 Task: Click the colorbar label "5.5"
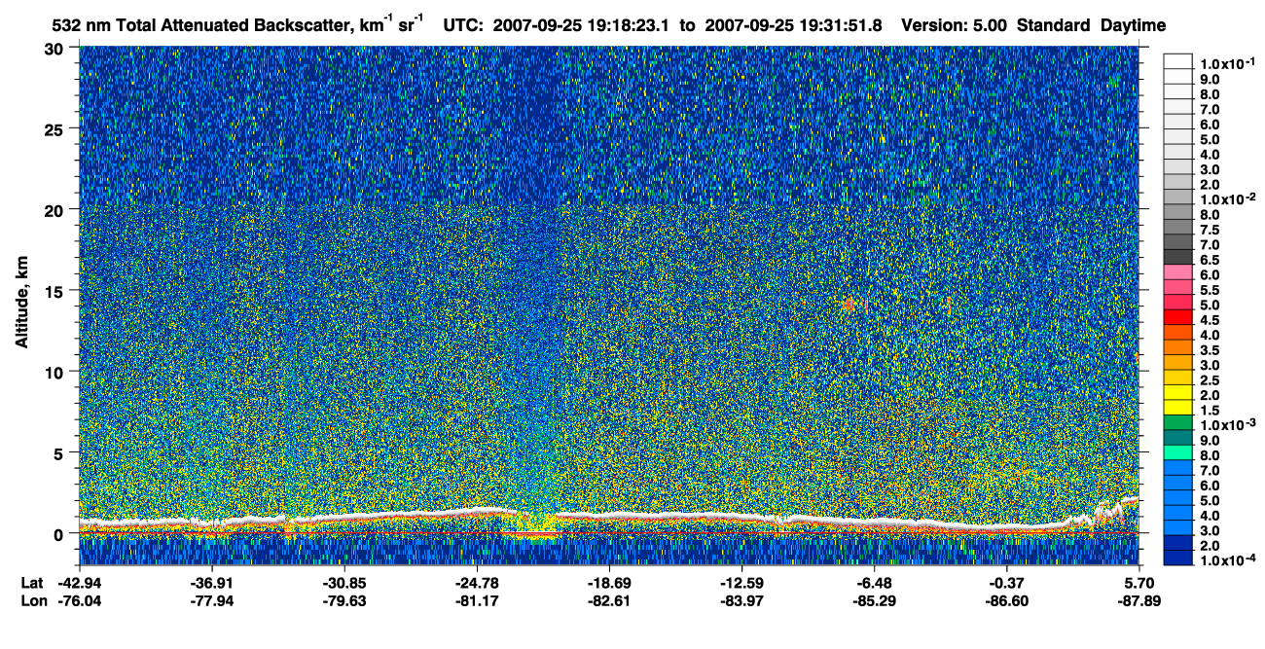[1210, 290]
